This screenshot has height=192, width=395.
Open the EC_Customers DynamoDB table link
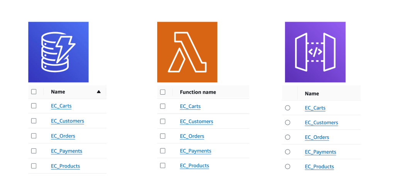point(67,121)
